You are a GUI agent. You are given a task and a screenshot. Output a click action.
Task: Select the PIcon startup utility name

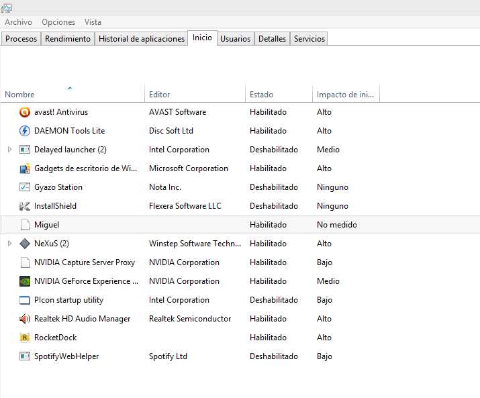69,300
